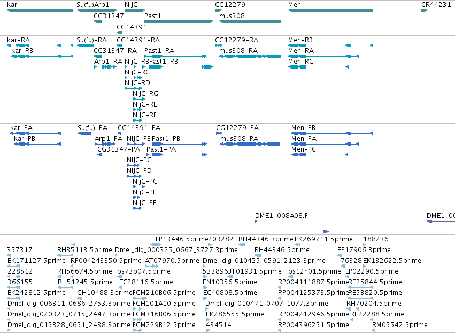This screenshot has height=333, width=455.
Task: Click the Men-PC protein feature
Action: 320,155
